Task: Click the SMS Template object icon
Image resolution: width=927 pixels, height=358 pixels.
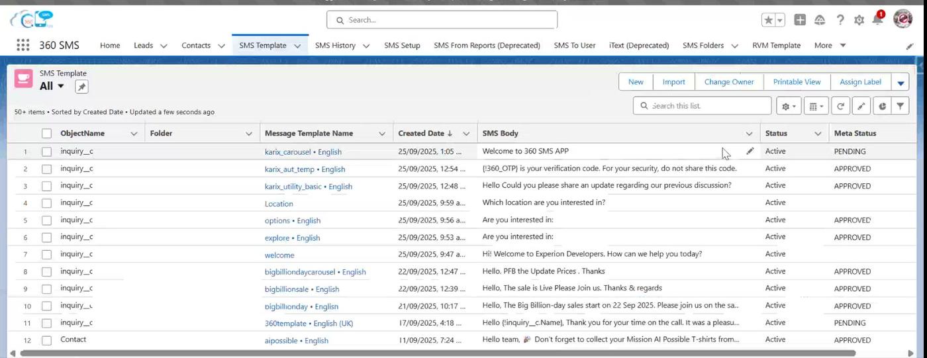Action: [24, 79]
